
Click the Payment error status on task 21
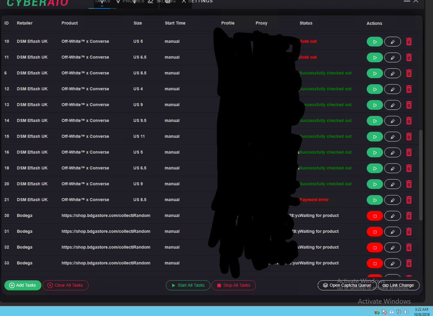[314, 200]
